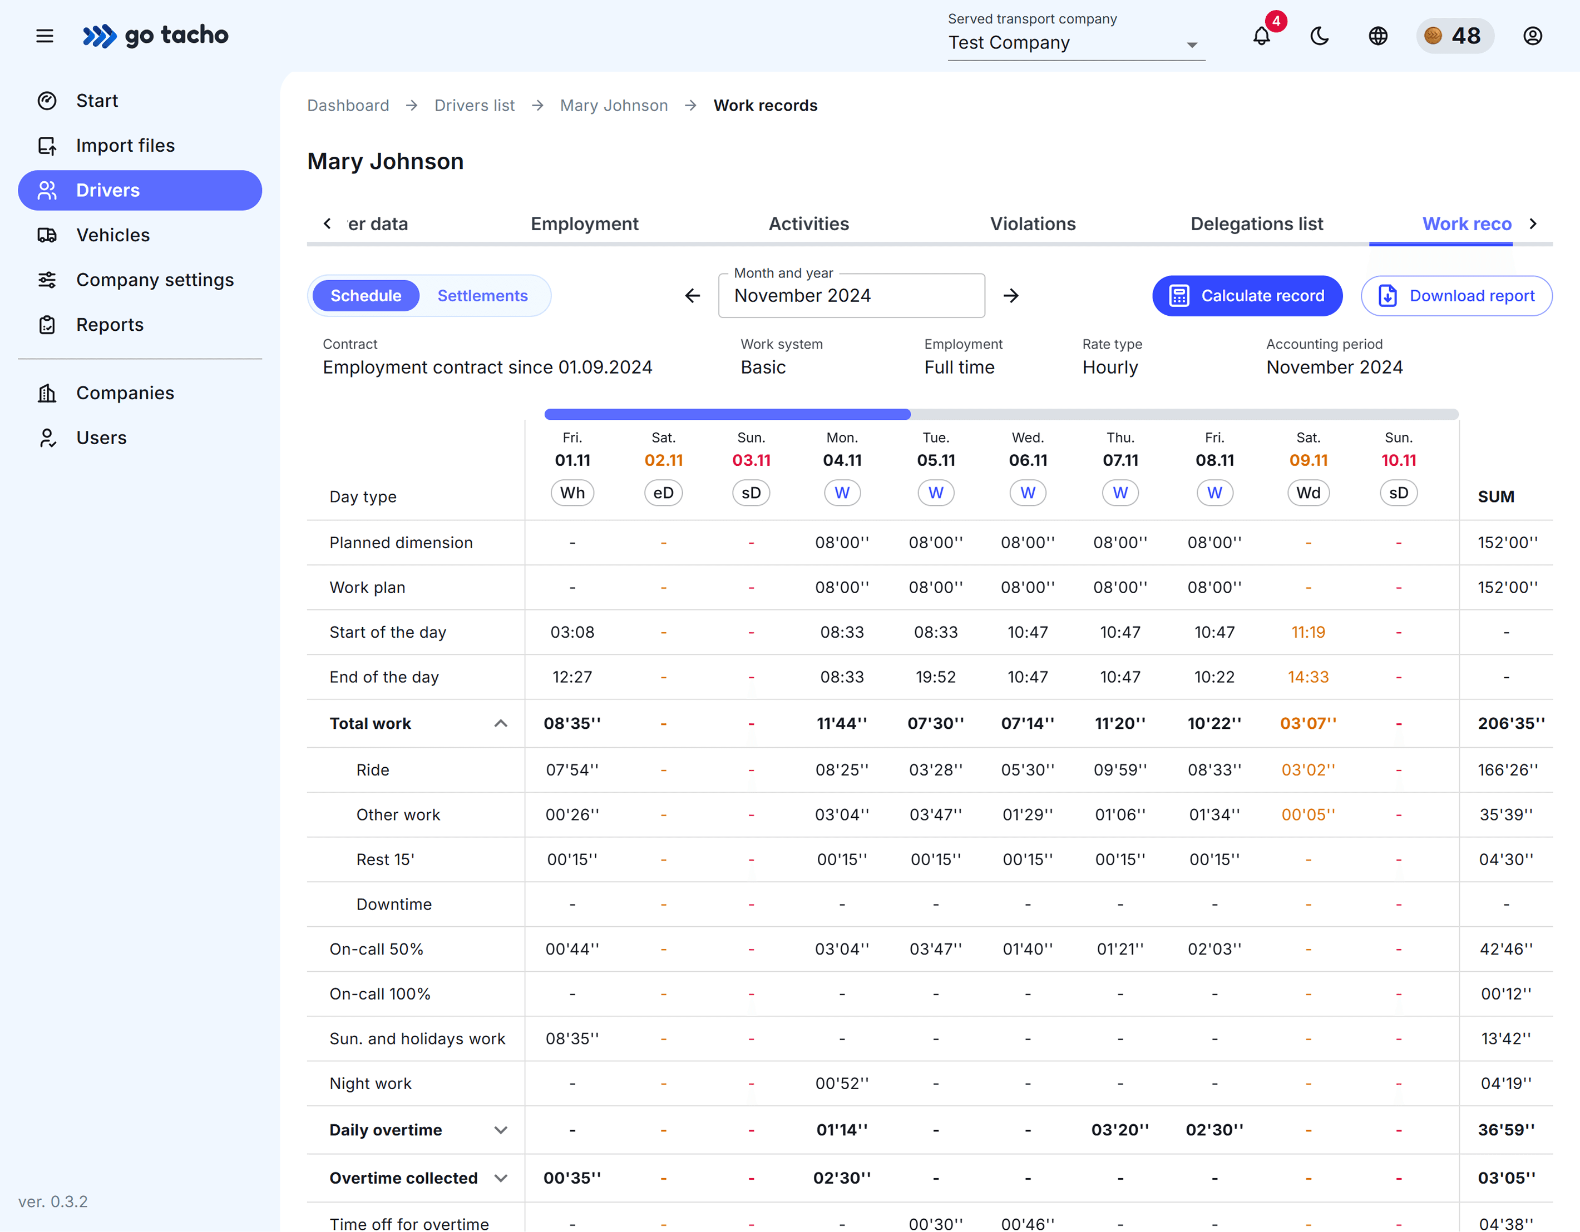This screenshot has width=1580, height=1232.
Task: Click Calculate record button
Action: tap(1247, 296)
